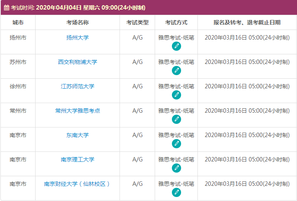Click the 考场名称 column header

click(x=78, y=22)
